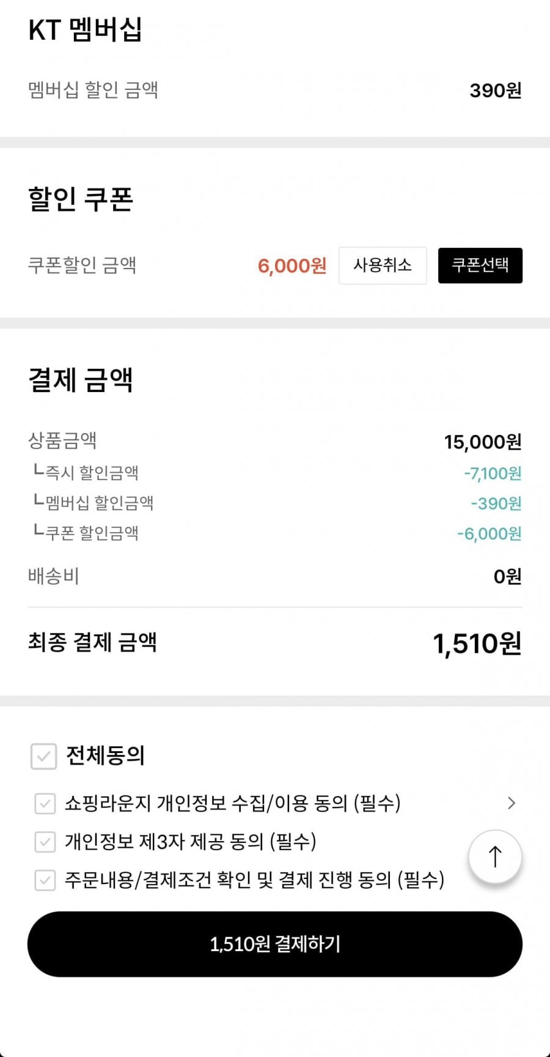Screen dimensions: 550x1057
Task: Click the 15,000원 product price value
Action: click(x=483, y=442)
